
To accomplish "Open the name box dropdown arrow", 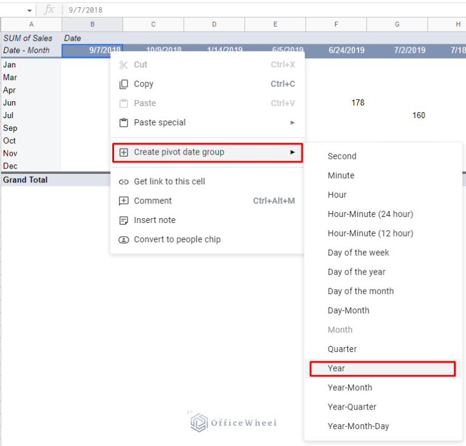I will coord(29,10).
